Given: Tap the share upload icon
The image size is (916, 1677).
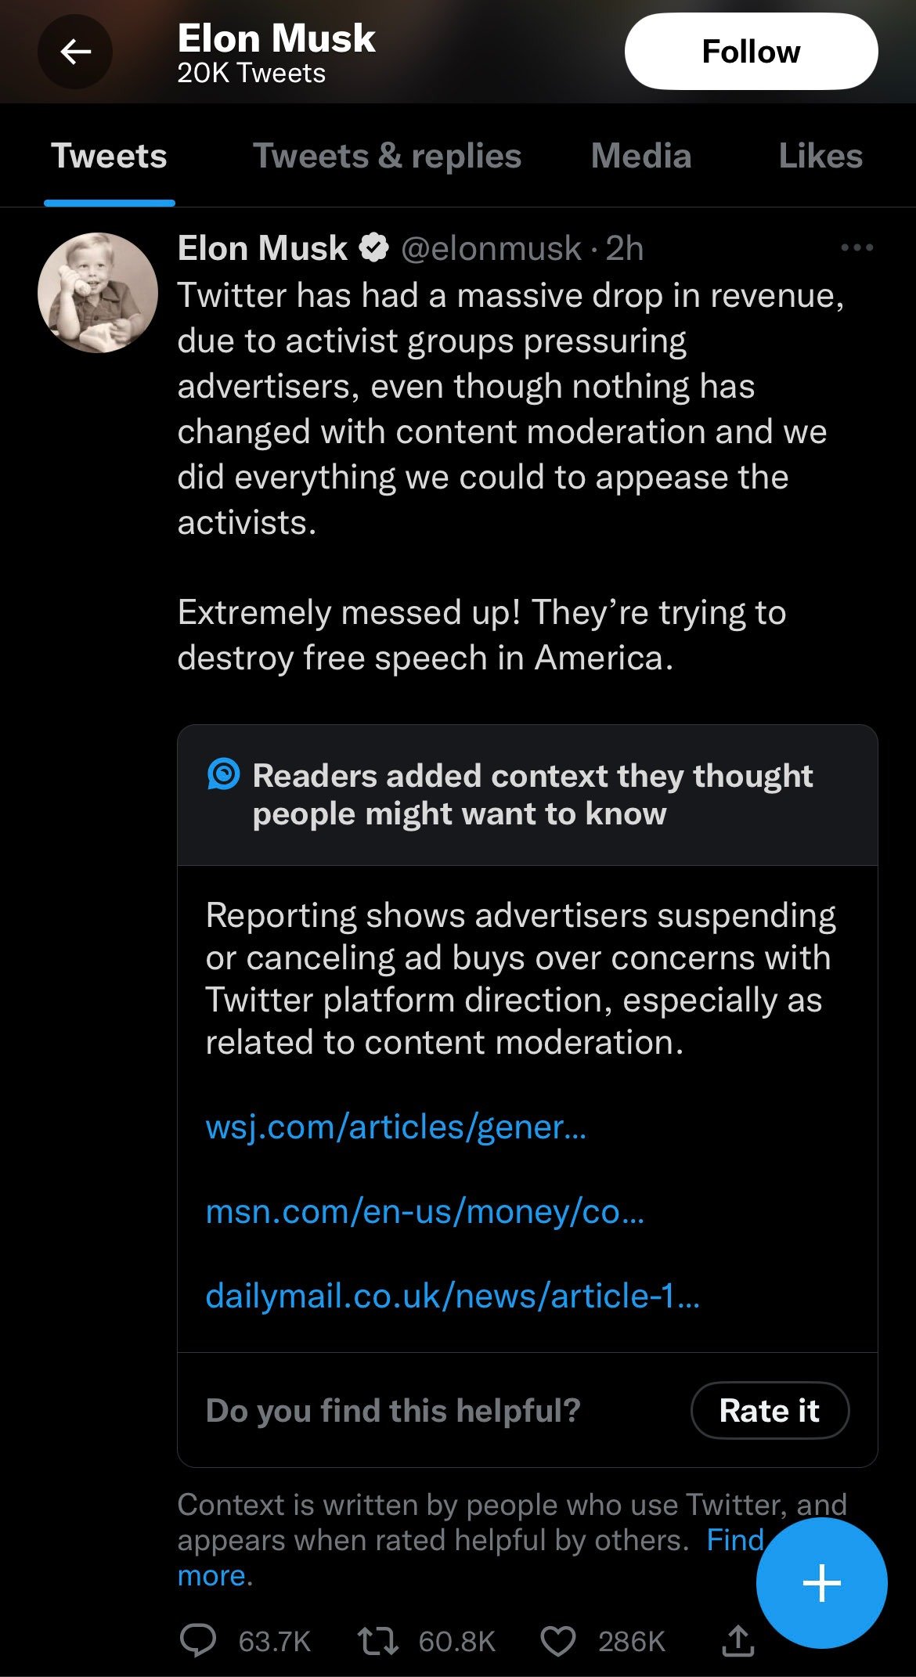Looking at the screenshot, I should 737,1639.
